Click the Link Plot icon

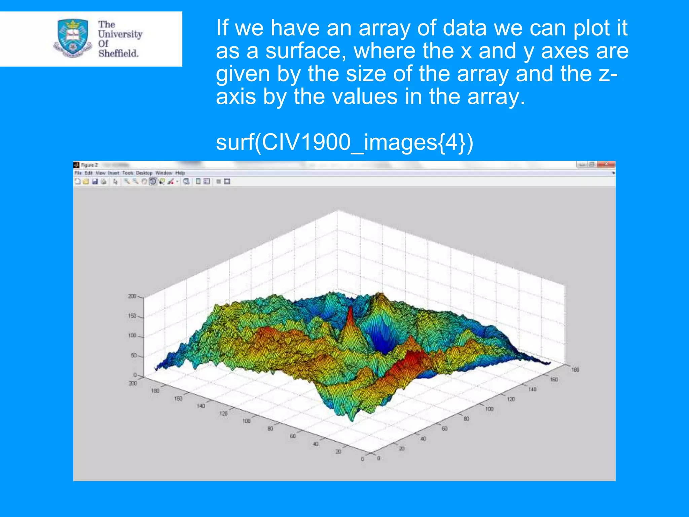186,181
